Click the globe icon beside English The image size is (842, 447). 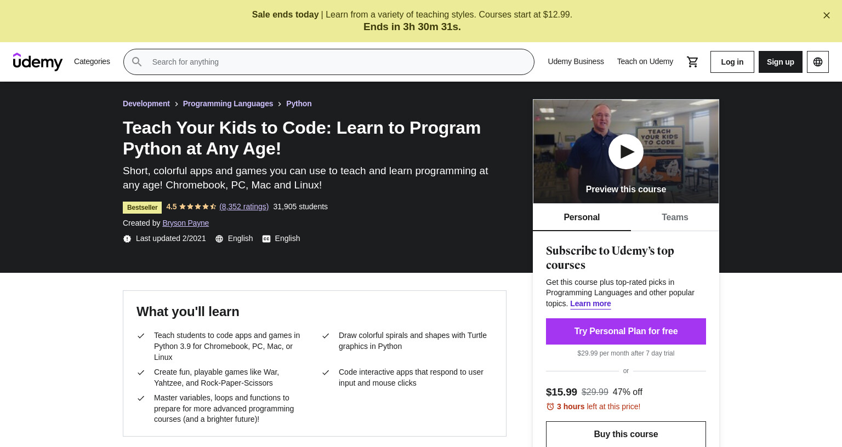coord(219,239)
